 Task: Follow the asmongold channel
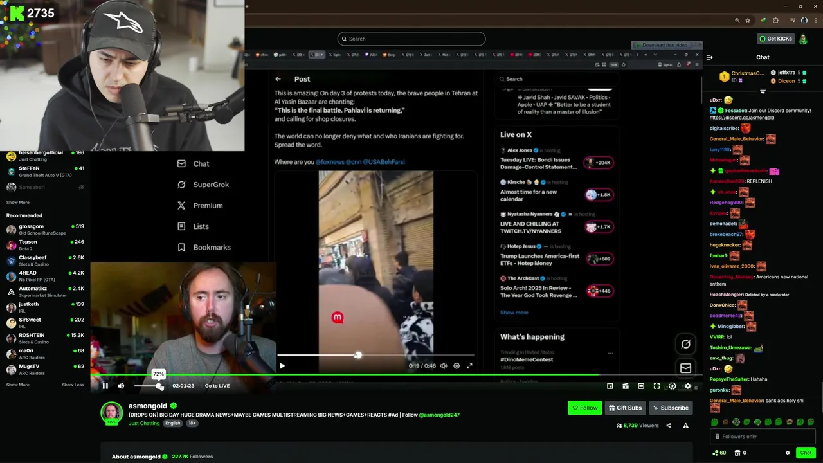click(x=584, y=408)
